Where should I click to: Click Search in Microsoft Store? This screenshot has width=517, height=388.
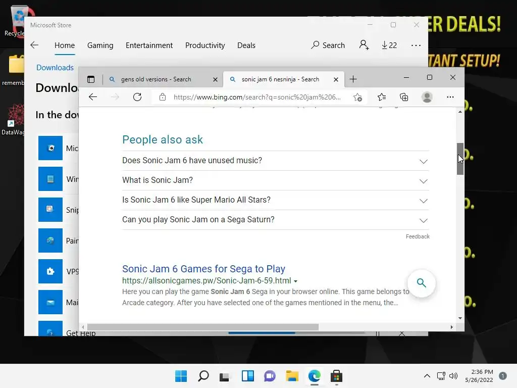click(x=328, y=45)
